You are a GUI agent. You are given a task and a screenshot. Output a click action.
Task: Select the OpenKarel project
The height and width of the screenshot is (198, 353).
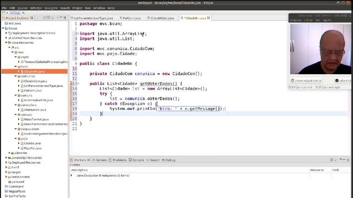[x=16, y=186]
